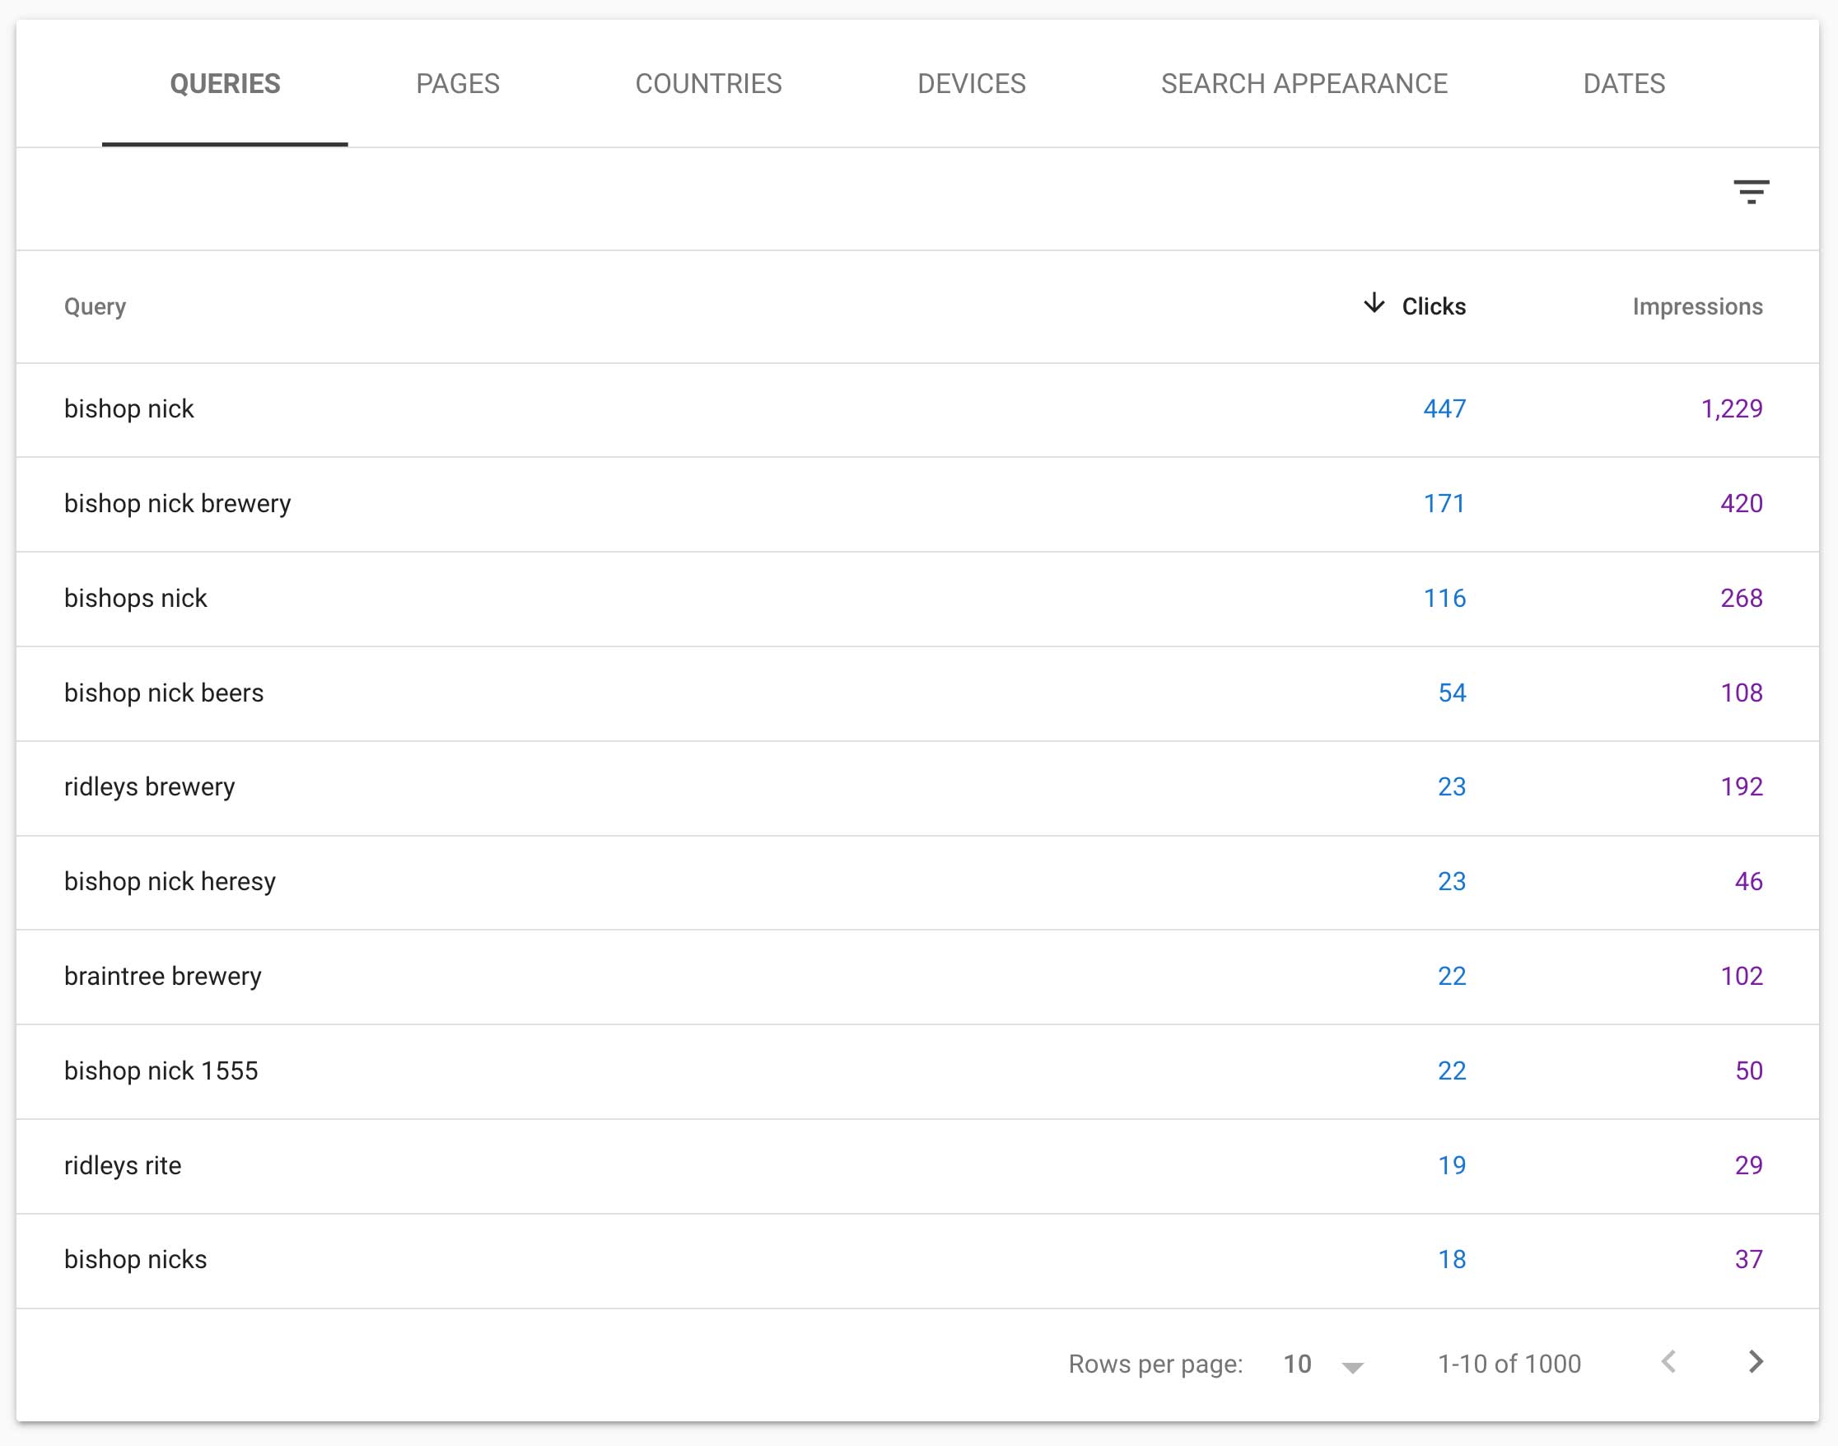Switch to the Queries tab
This screenshot has width=1838, height=1446.
pos(225,84)
